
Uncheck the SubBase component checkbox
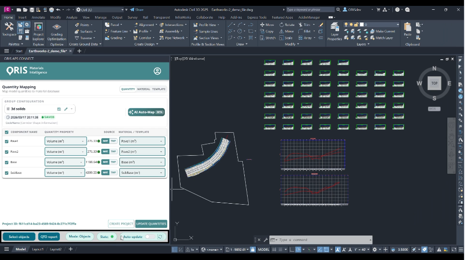click(x=6, y=173)
